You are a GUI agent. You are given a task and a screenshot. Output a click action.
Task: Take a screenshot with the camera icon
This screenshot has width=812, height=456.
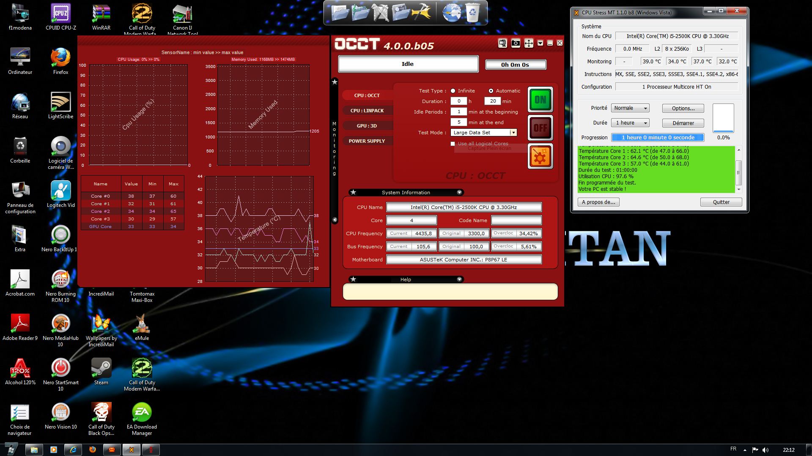[x=516, y=43]
